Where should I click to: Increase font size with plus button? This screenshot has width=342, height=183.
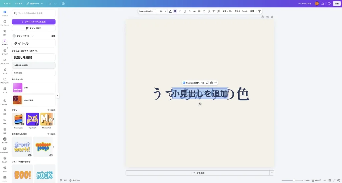(x=165, y=11)
